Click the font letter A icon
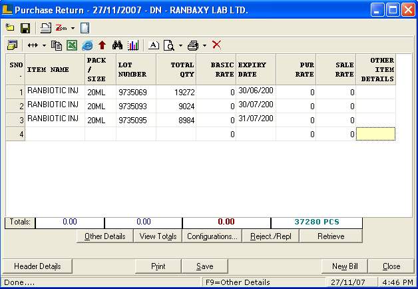 154,45
